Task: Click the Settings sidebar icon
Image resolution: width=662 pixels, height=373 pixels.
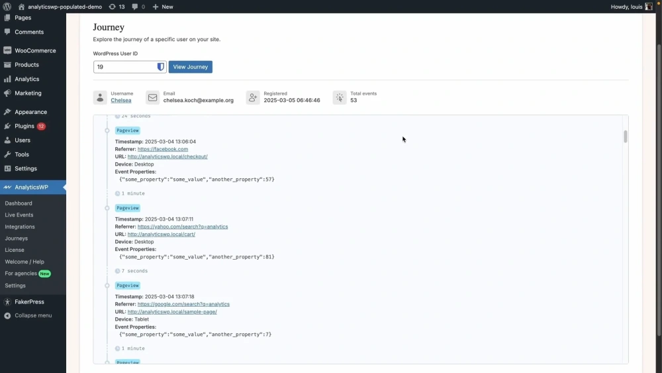Action: (7, 168)
